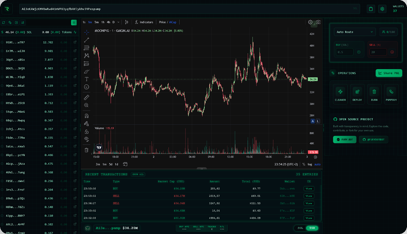The height and width of the screenshot is (234, 407).
Task: Click the sort wallets icon
Action: (x=23, y=23)
